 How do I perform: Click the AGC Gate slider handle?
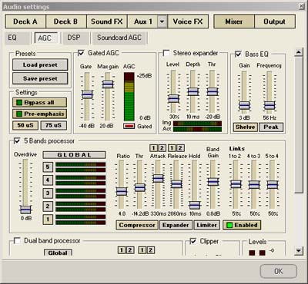(x=87, y=94)
